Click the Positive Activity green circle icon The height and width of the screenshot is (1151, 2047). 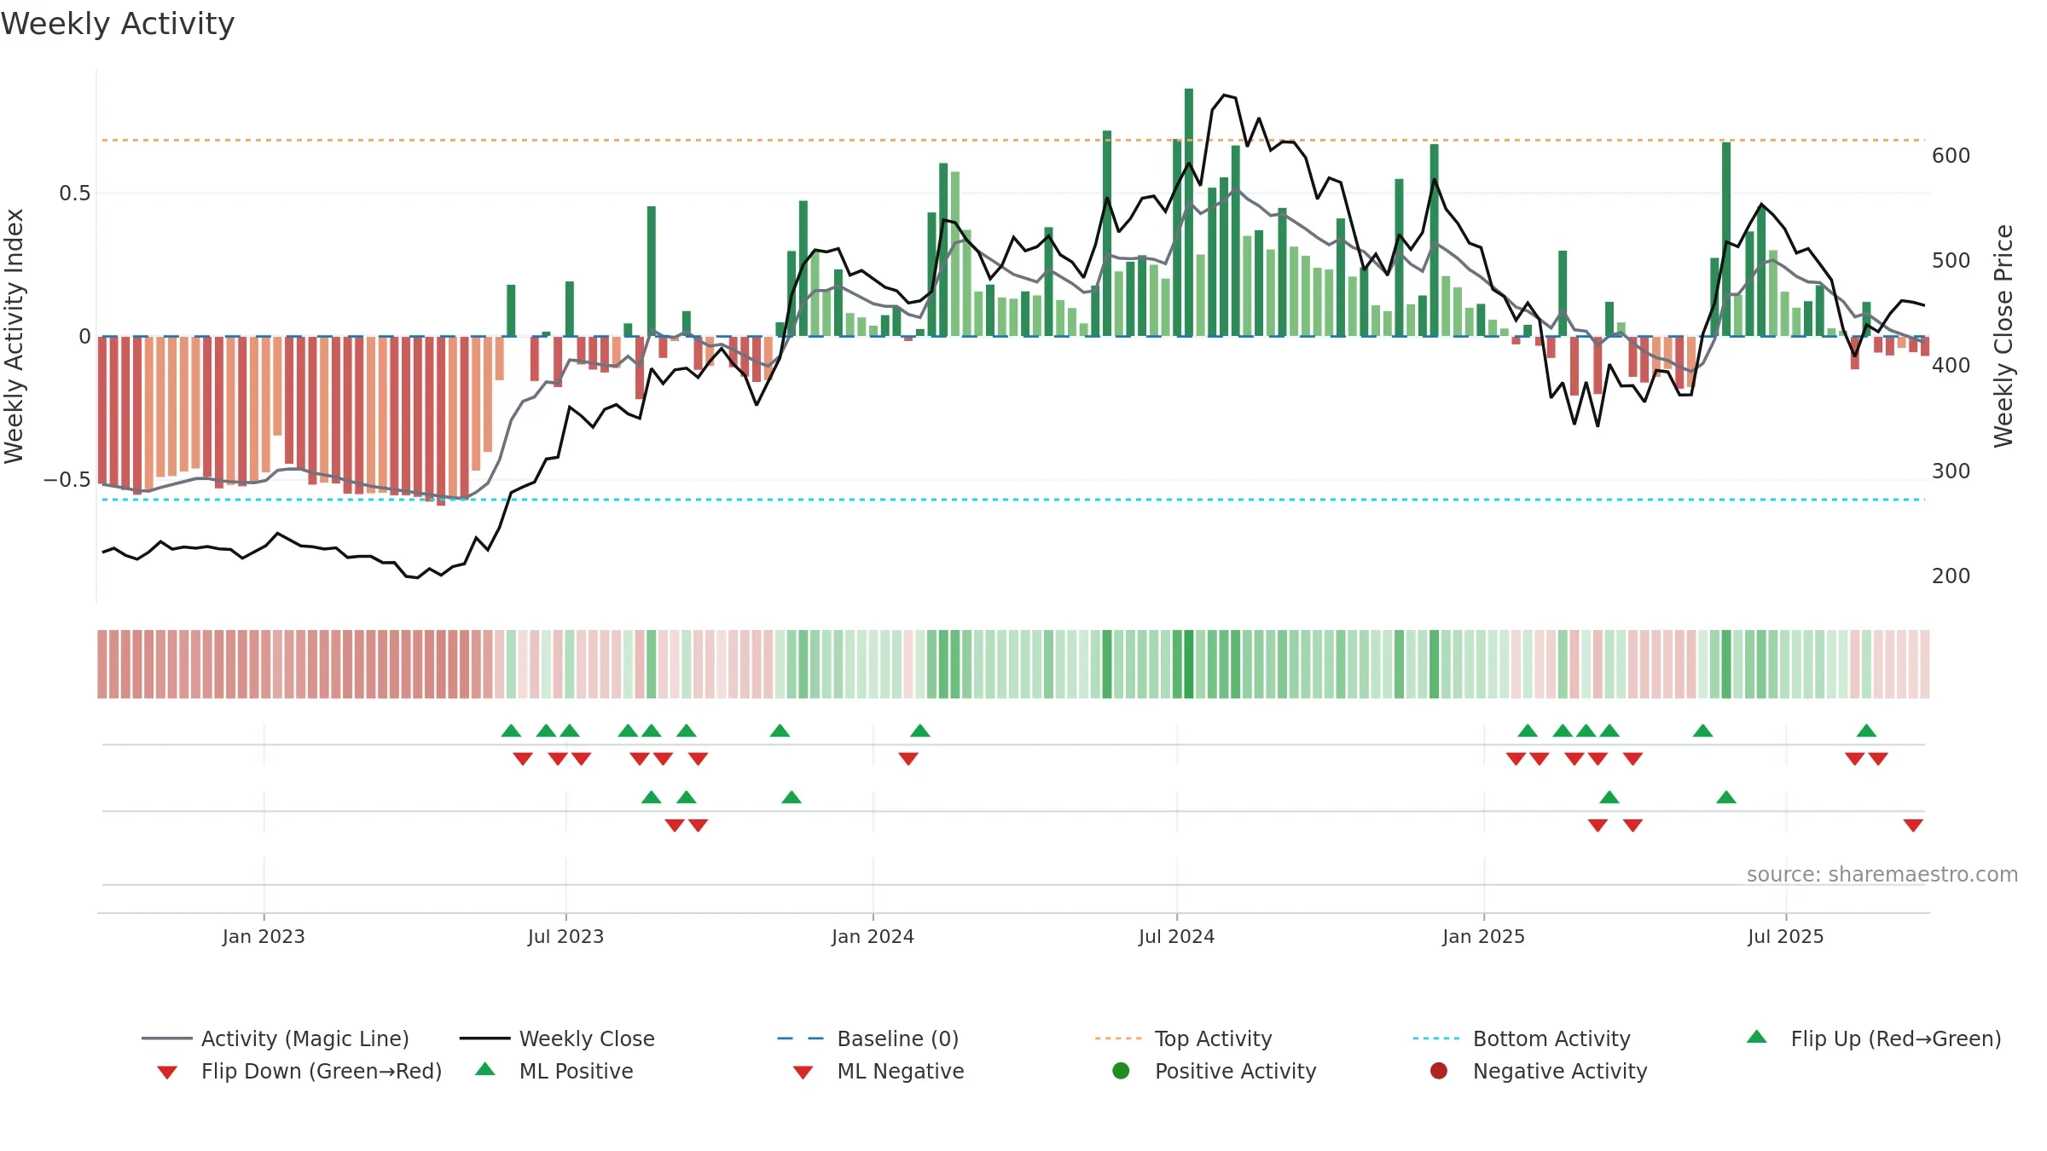(x=1121, y=1071)
